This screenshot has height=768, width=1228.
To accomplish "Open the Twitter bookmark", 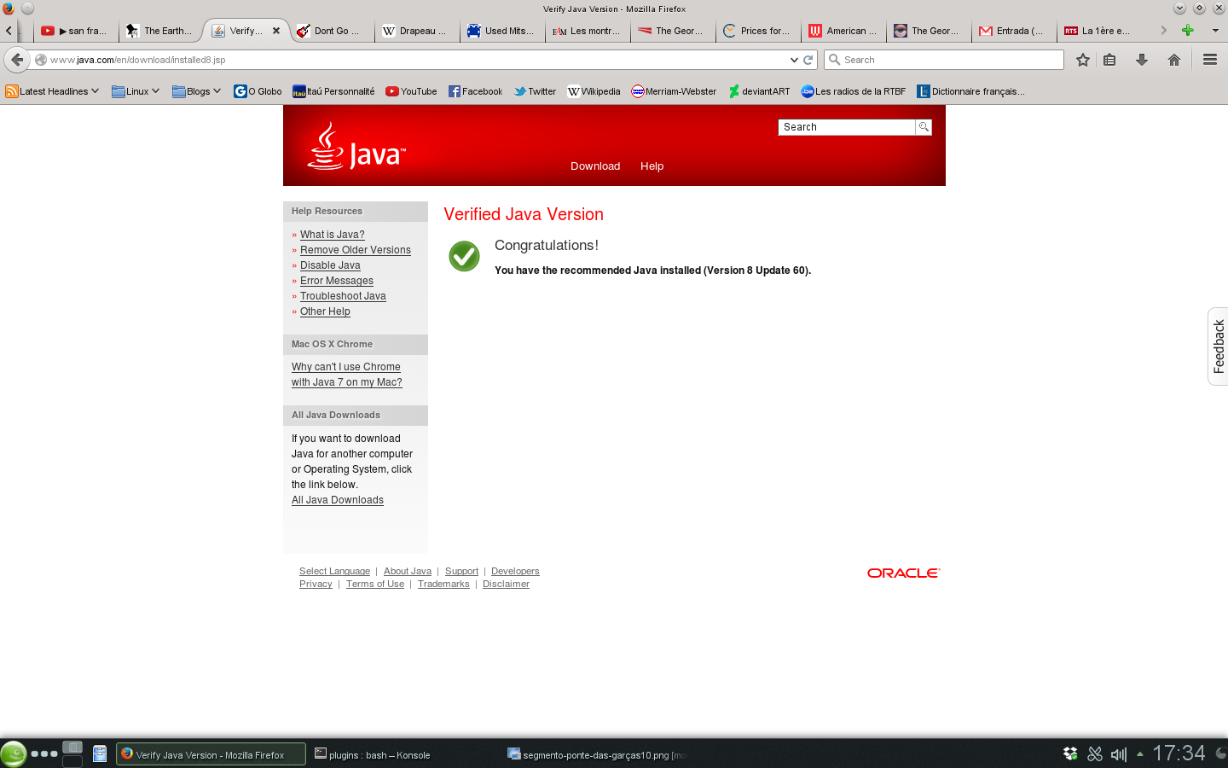I will (x=535, y=91).
